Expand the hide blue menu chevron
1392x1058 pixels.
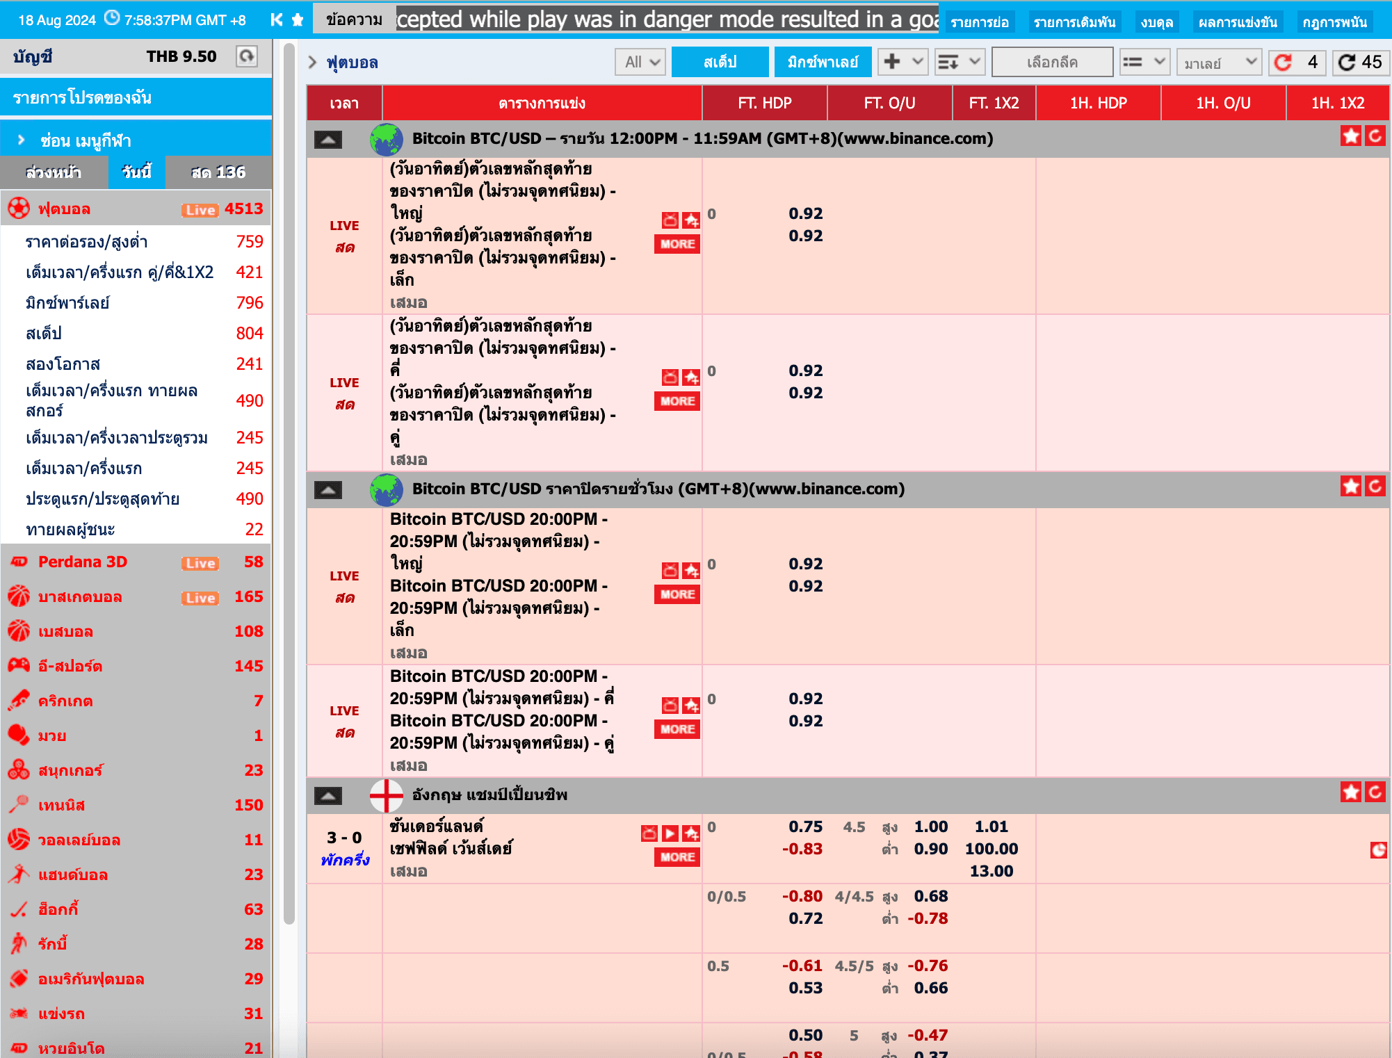[21, 140]
